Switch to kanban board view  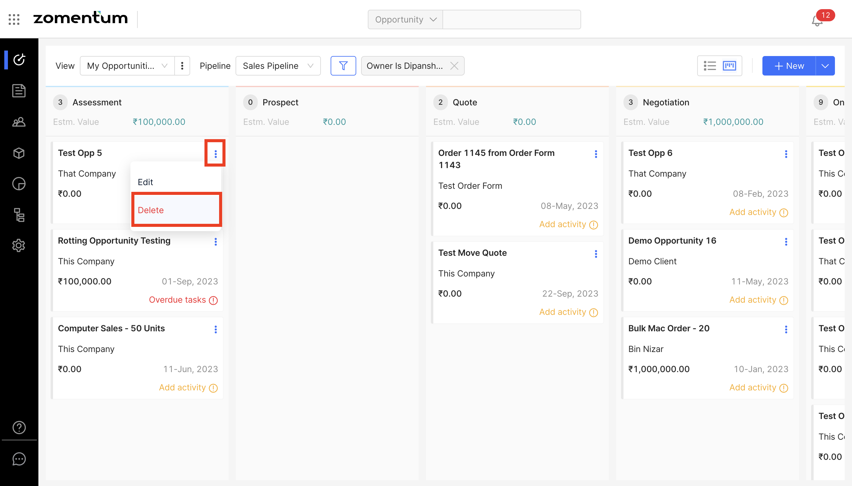click(729, 66)
